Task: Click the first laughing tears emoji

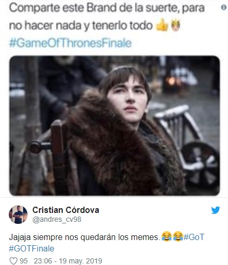Action: click(x=167, y=236)
